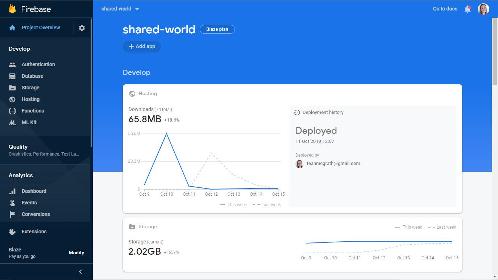This screenshot has width=498, height=280.
Task: Click the Functions brackets icon
Action: [x=12, y=111]
